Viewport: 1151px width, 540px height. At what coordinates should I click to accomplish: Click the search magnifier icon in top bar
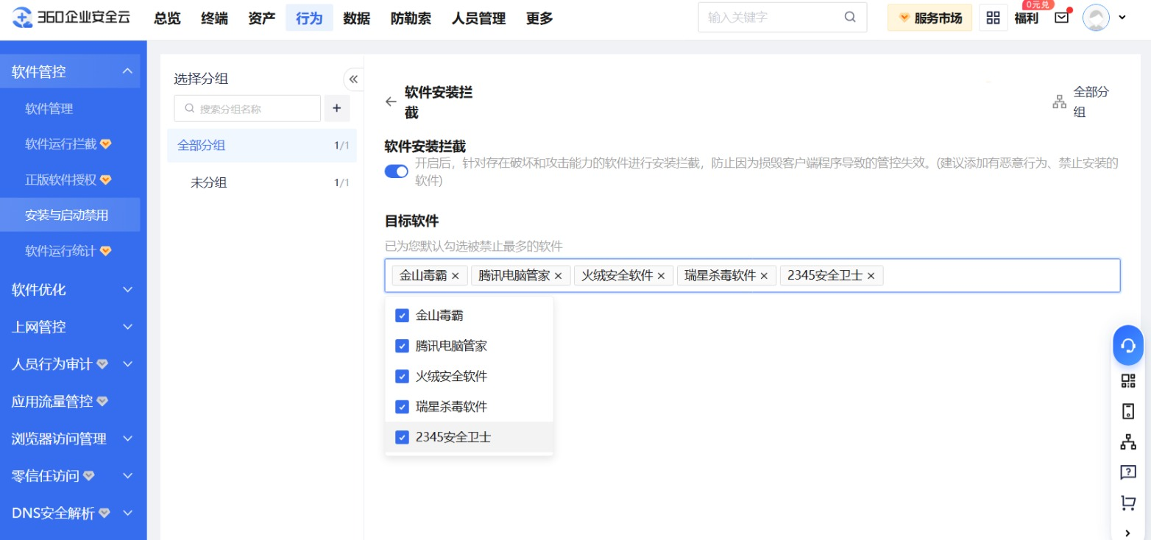coord(850,18)
